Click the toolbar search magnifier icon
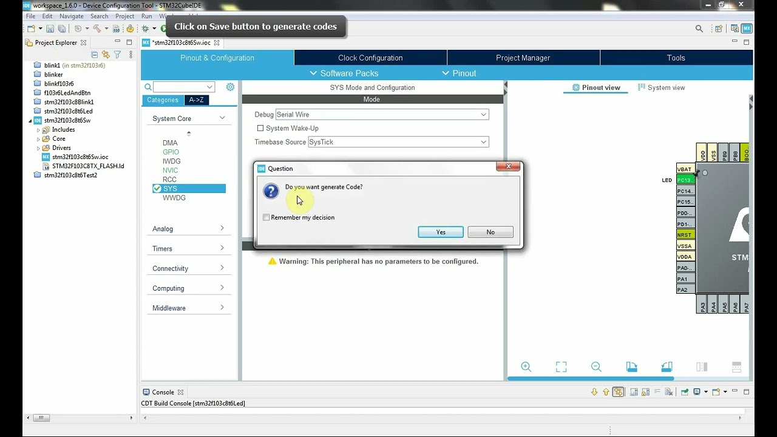The width and height of the screenshot is (777, 437). click(x=699, y=29)
